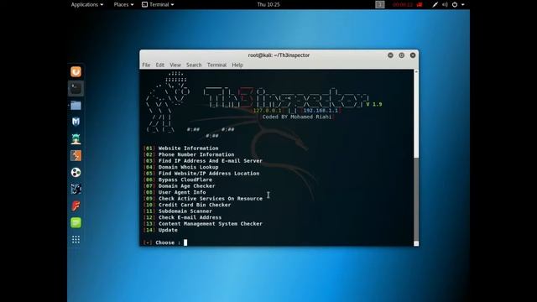This screenshot has height=302, width=537.
Task: Launch Metasploit from the blue M icon
Action: 76,122
